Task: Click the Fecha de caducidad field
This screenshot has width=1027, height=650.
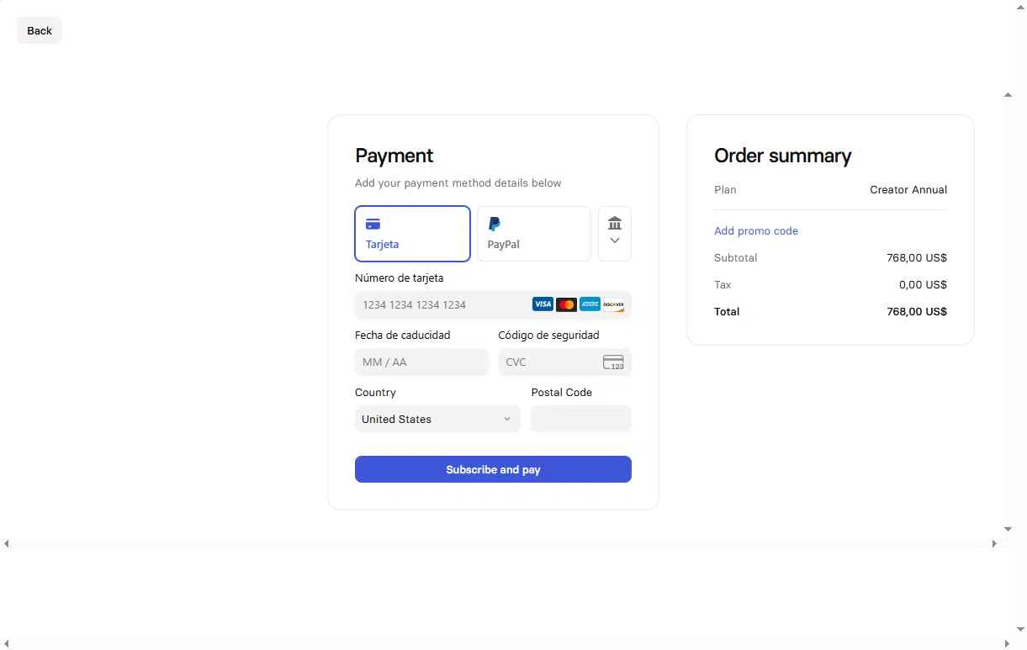Action: pyautogui.click(x=421, y=362)
